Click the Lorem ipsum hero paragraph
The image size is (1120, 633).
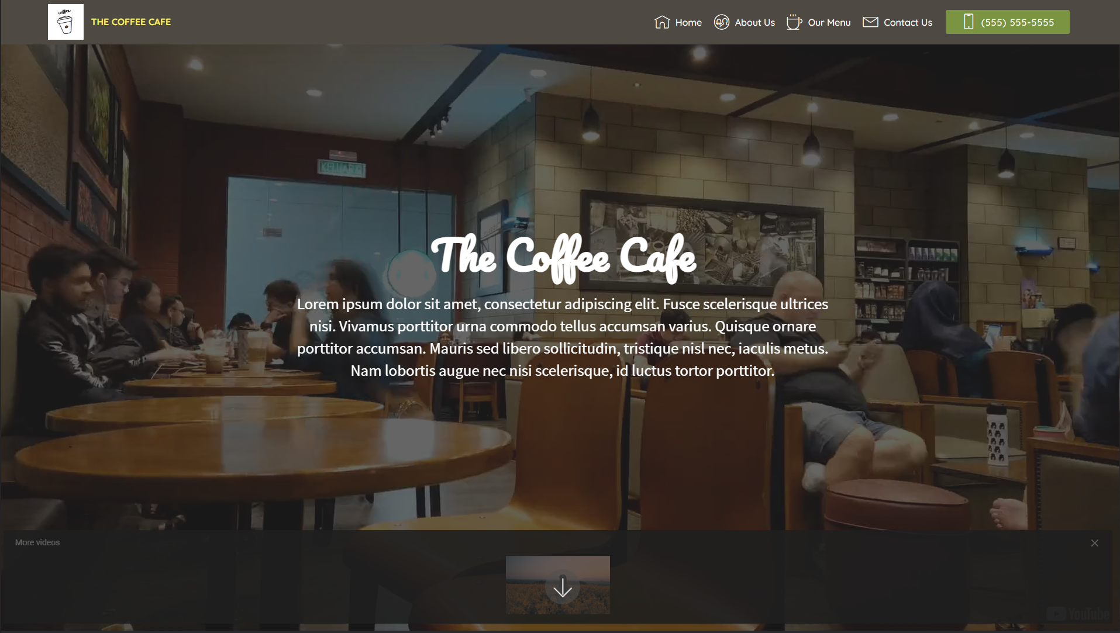(x=563, y=337)
